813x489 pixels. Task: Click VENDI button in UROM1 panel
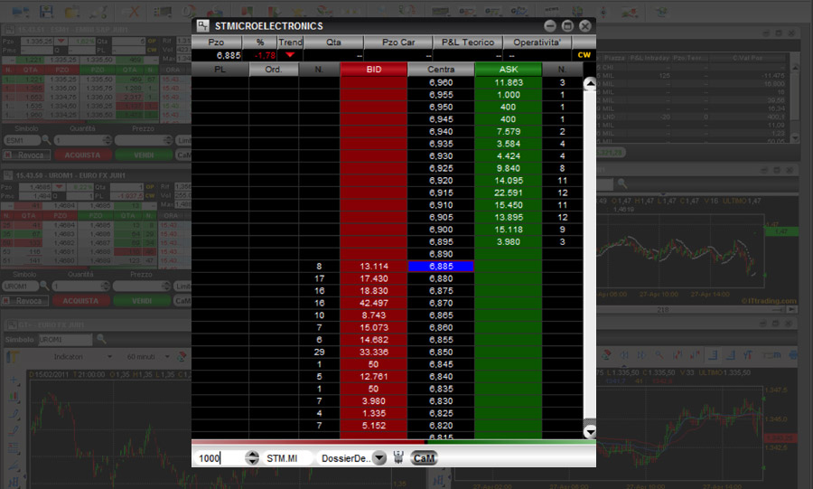[142, 300]
